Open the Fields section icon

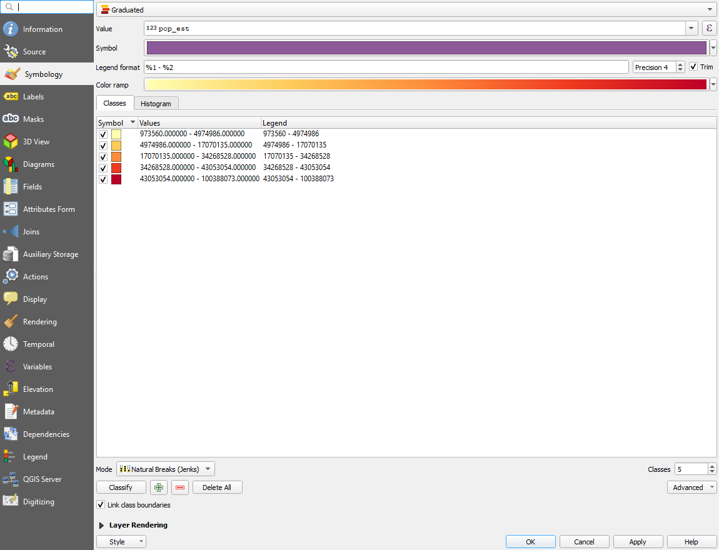pyautogui.click(x=11, y=186)
